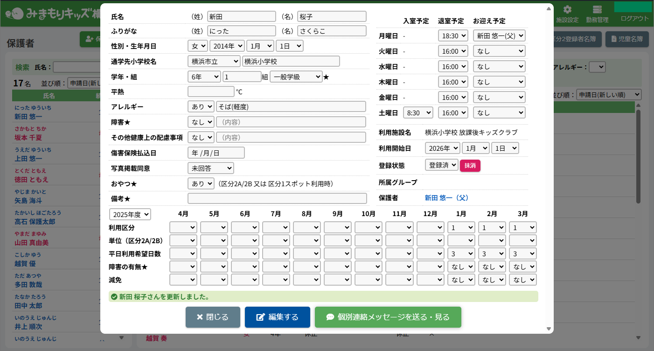
Task: Expand the 写真掲載同意 dropdown
Action: (210, 168)
